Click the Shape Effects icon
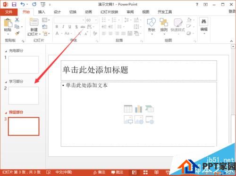This screenshot has width=236, height=176. (x=189, y=33)
